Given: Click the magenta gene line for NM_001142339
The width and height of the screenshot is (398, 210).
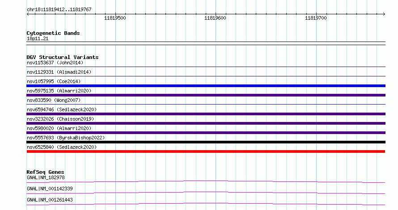Looking at the screenshot, I should click(x=206, y=192).
